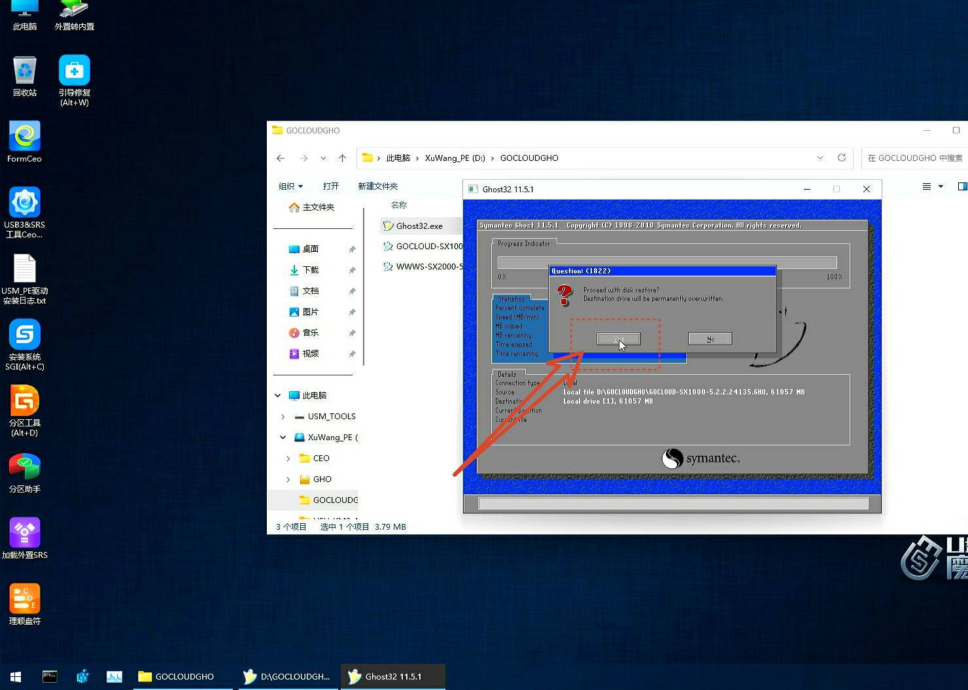The width and height of the screenshot is (968, 690).
Task: Open the 安装系统 SGI installer icon
Action: (x=25, y=335)
